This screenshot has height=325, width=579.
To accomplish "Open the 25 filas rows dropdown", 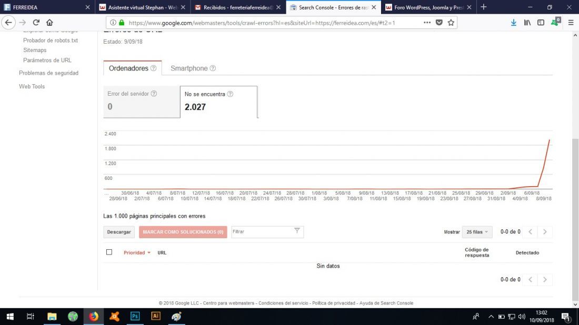I will coord(477,232).
